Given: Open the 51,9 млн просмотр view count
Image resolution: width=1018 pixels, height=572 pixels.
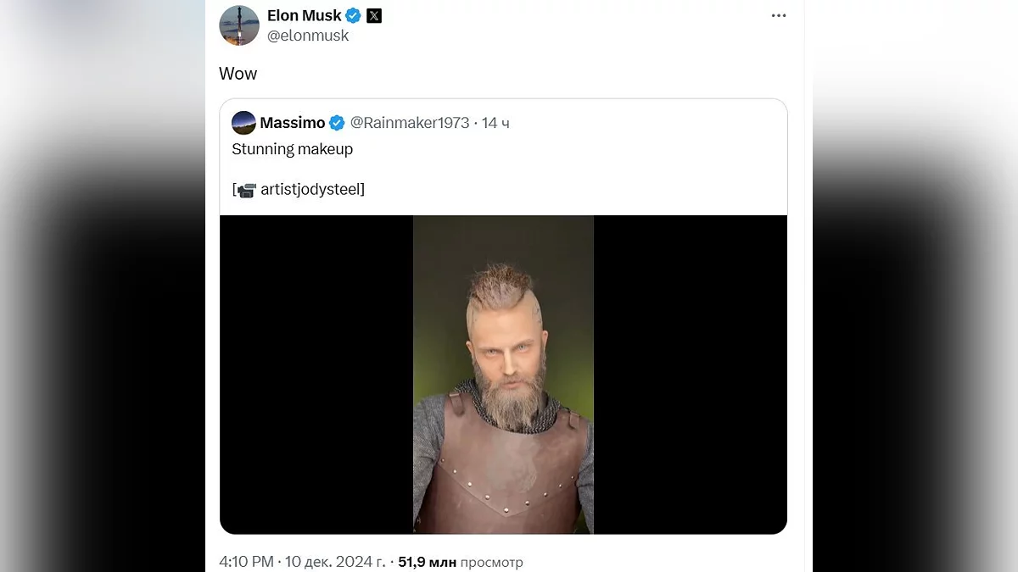Looking at the screenshot, I should point(461,562).
